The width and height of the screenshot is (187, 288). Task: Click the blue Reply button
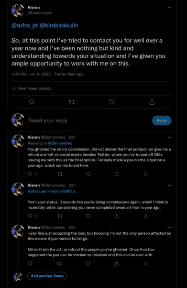[x=162, y=120]
